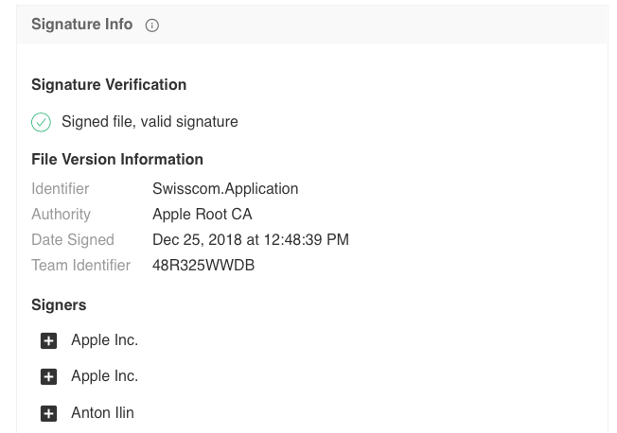The image size is (617, 433).
Task: Click the Swisscom.Application identifier value
Action: pyautogui.click(x=225, y=189)
